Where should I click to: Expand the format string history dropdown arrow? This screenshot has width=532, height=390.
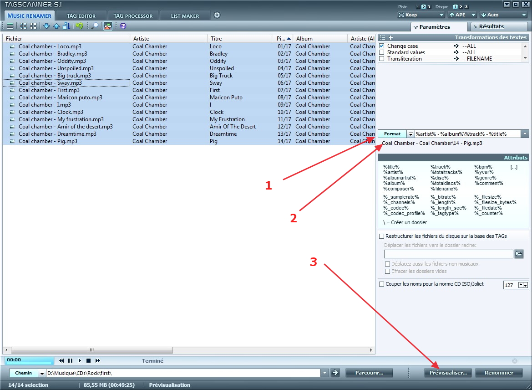pos(525,134)
